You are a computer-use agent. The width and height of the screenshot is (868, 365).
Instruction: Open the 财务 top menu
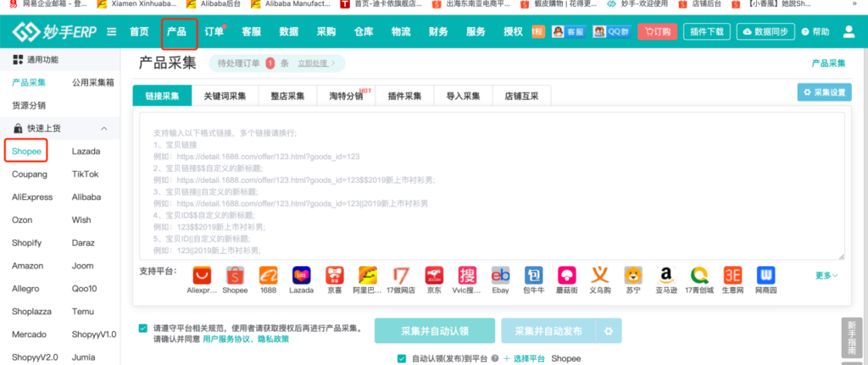click(438, 31)
